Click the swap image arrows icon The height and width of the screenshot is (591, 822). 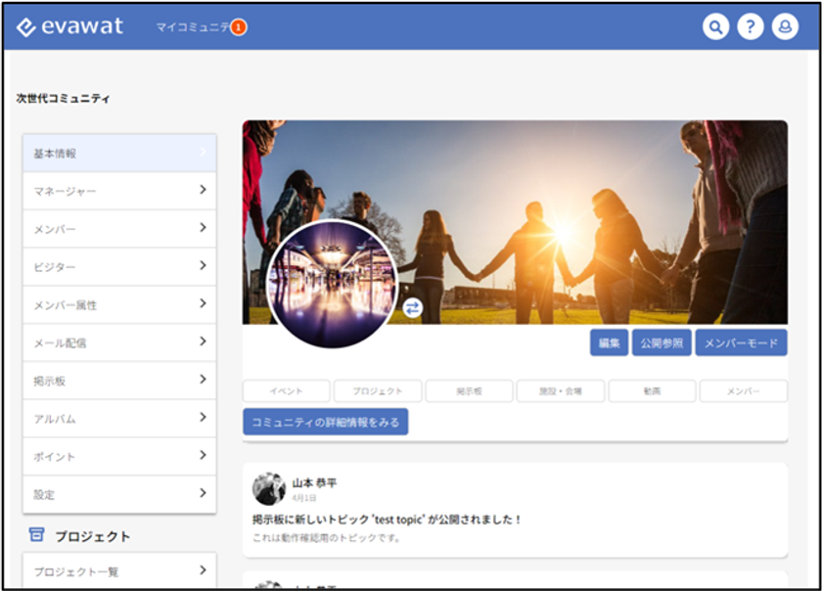pyautogui.click(x=413, y=308)
